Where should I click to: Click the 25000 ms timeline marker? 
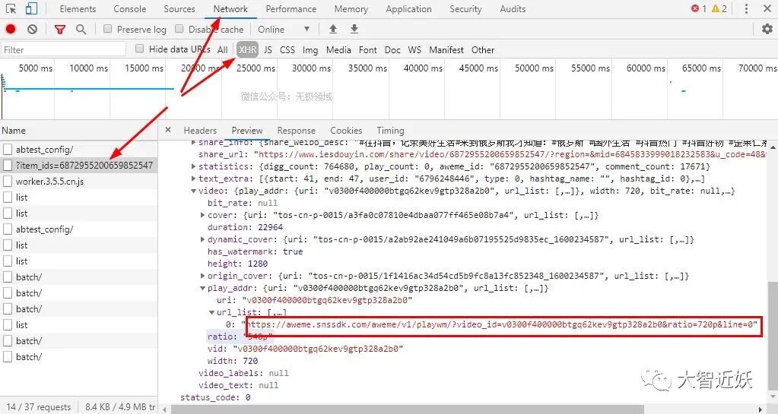point(256,68)
